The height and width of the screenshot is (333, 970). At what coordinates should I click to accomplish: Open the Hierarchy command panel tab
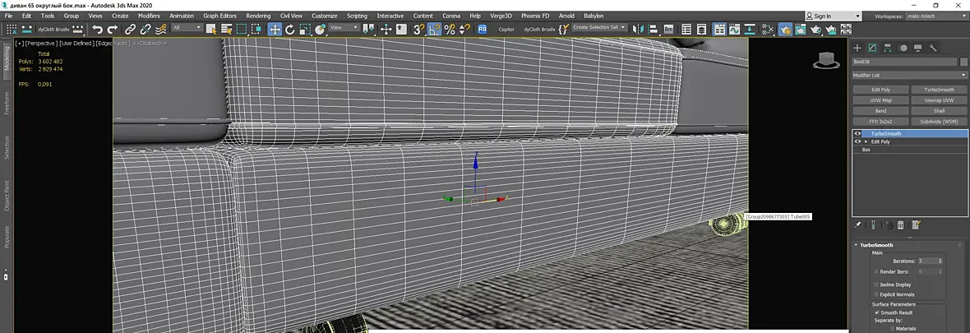click(888, 48)
